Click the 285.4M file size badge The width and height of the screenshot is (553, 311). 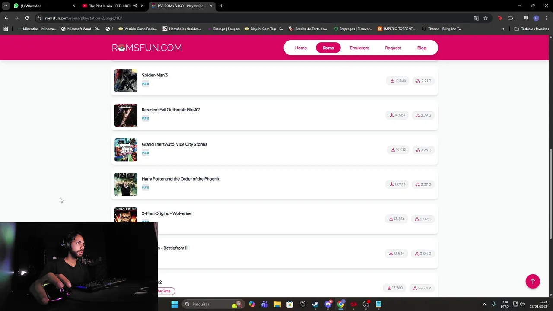coord(422,288)
